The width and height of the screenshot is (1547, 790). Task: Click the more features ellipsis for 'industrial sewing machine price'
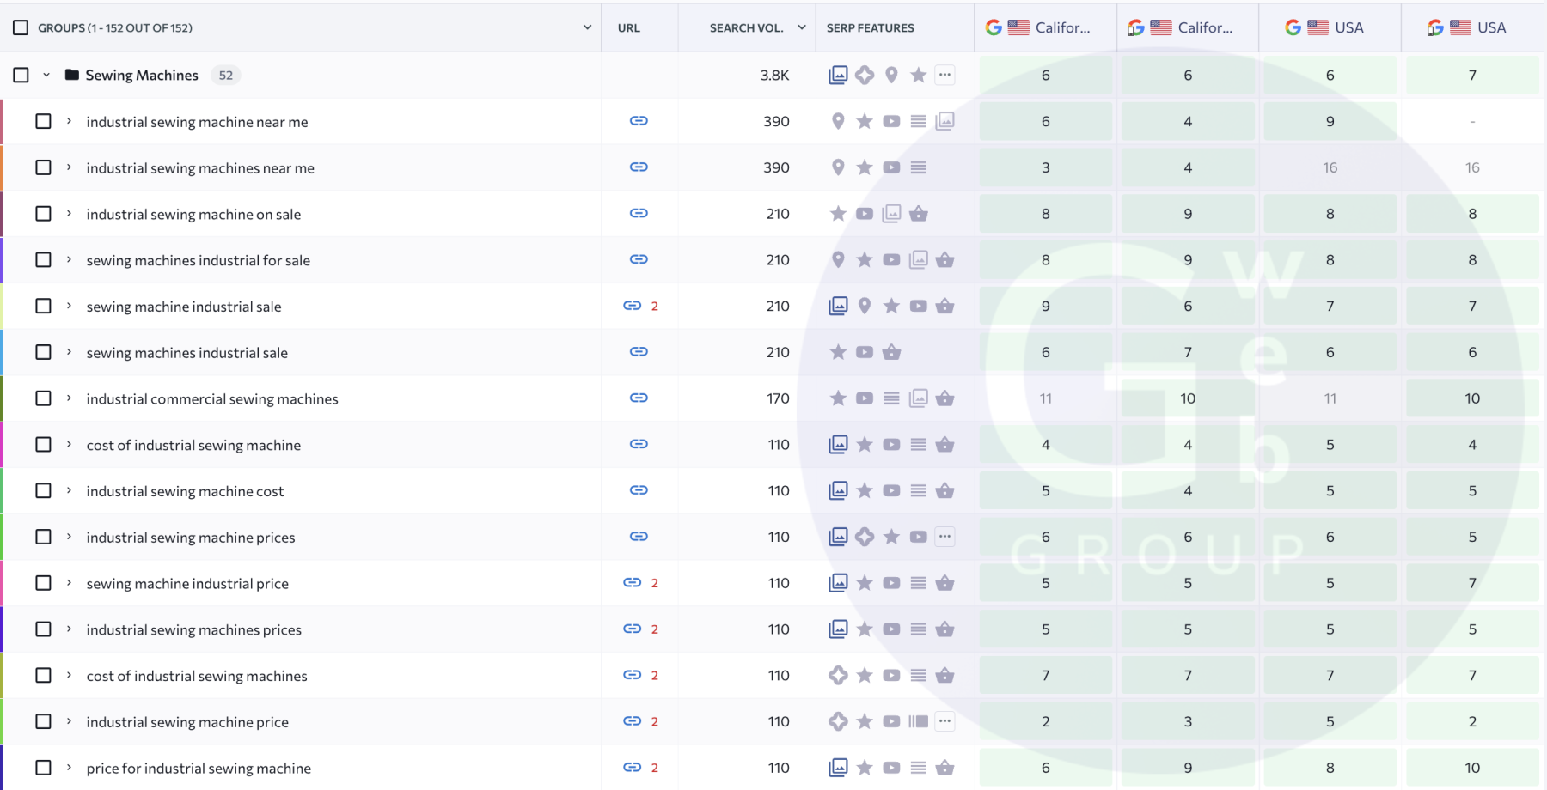[x=945, y=721]
